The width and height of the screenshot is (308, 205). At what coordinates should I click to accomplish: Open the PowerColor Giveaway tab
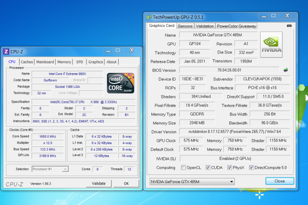[237, 26]
